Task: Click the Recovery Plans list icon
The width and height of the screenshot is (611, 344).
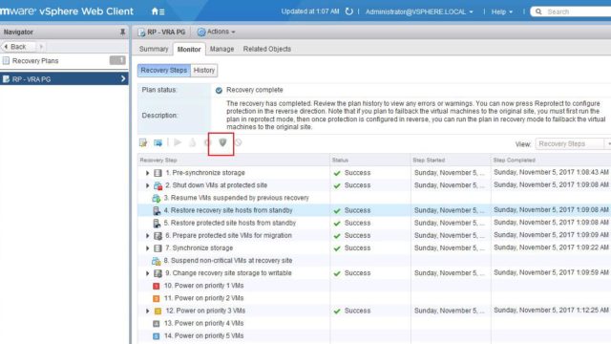Action: pos(6,61)
